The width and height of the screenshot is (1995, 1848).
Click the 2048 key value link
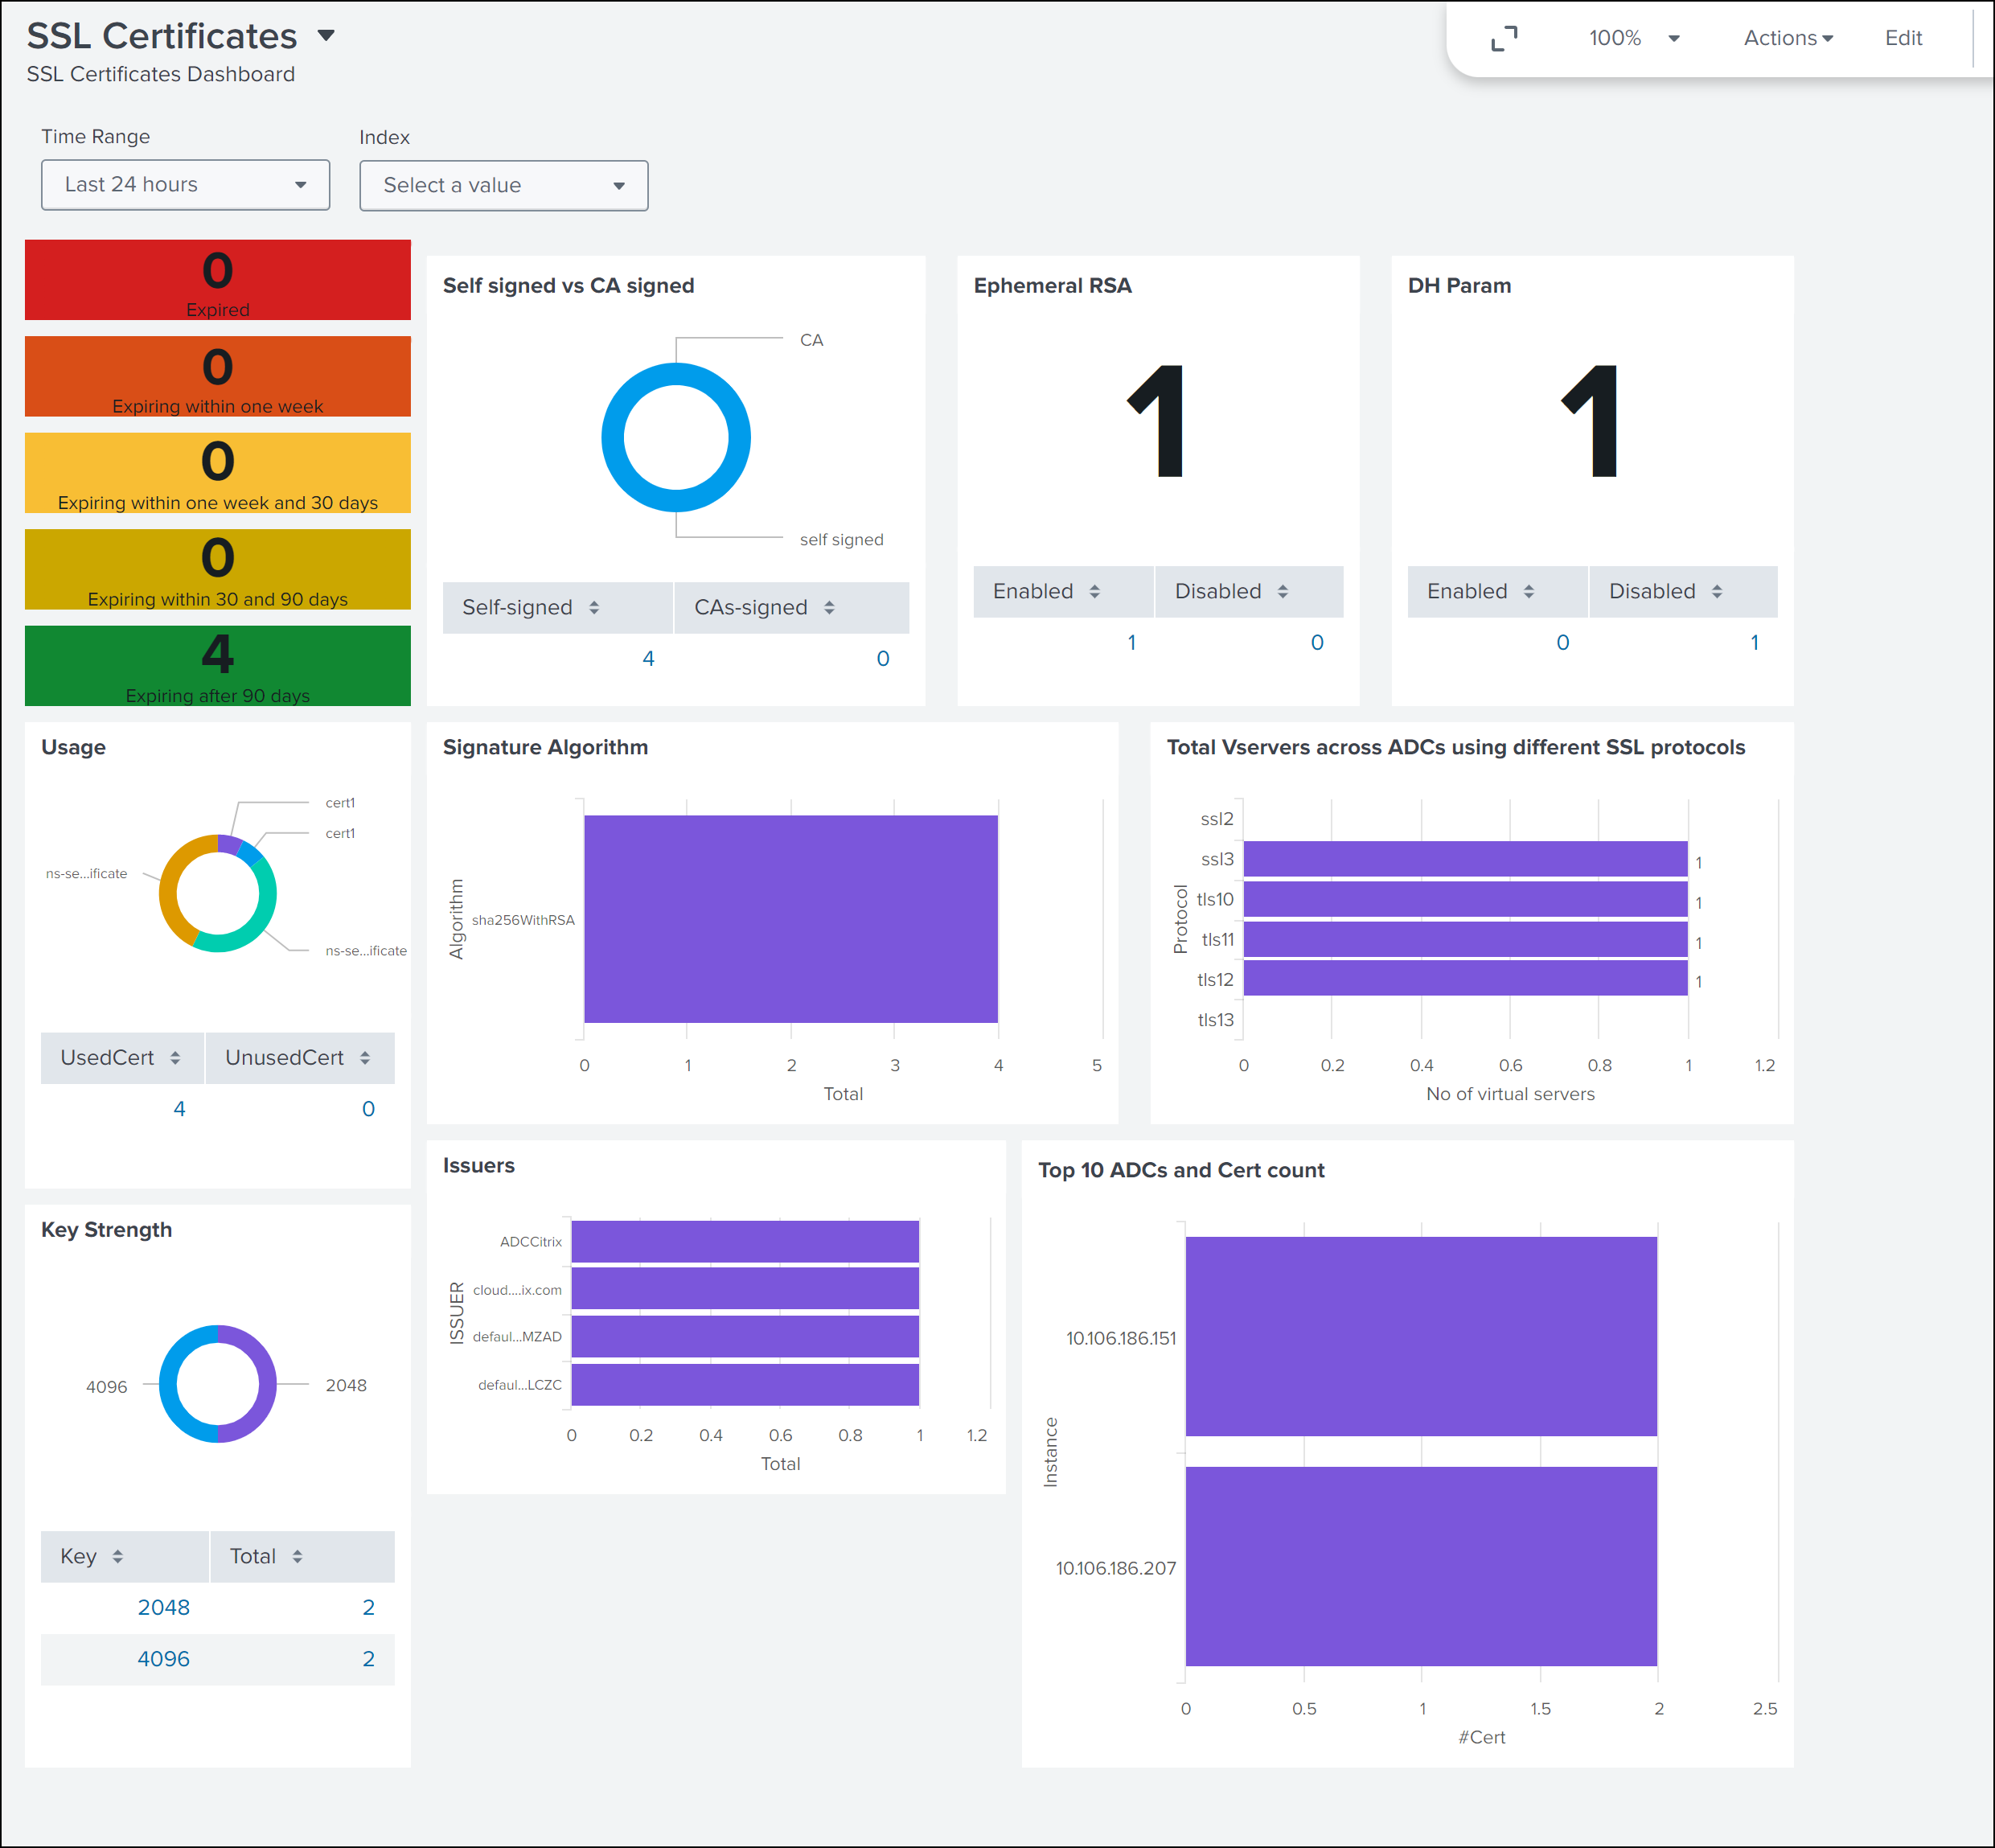pyautogui.click(x=163, y=1607)
